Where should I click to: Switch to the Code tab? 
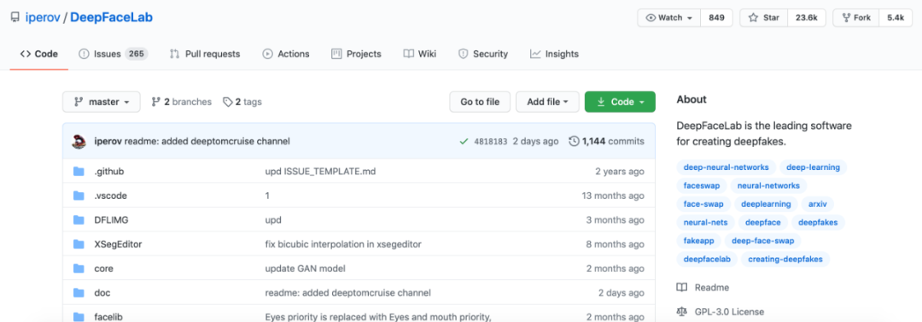click(x=38, y=54)
